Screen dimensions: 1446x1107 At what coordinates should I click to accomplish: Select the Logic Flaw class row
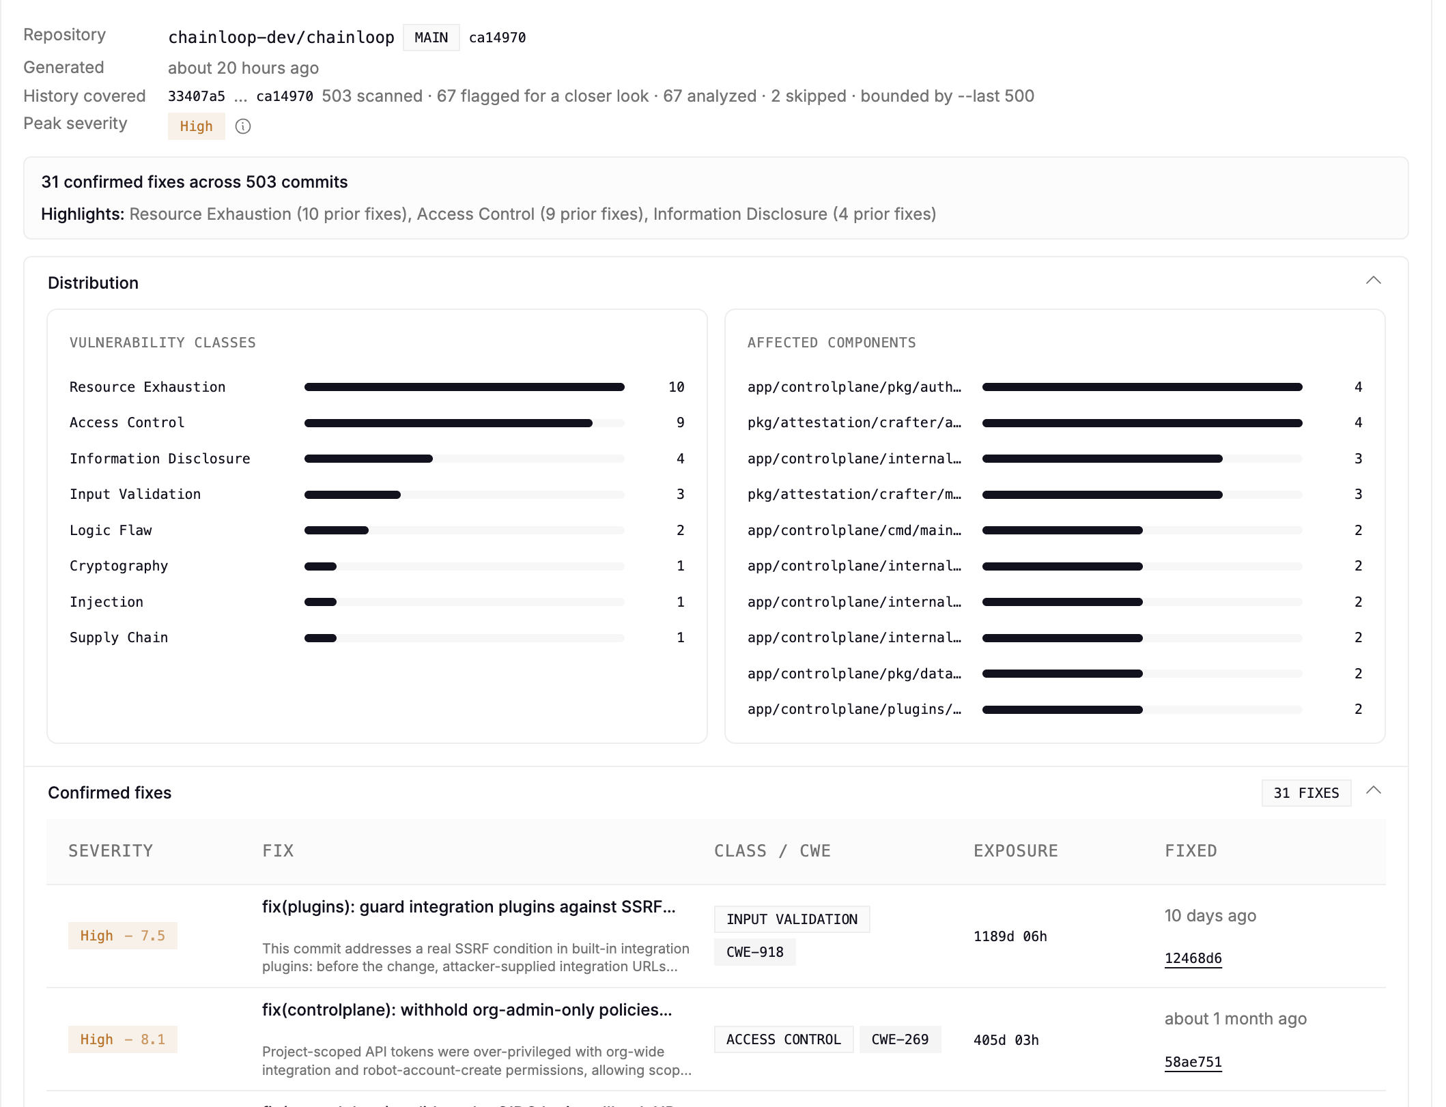pyautogui.click(x=377, y=530)
